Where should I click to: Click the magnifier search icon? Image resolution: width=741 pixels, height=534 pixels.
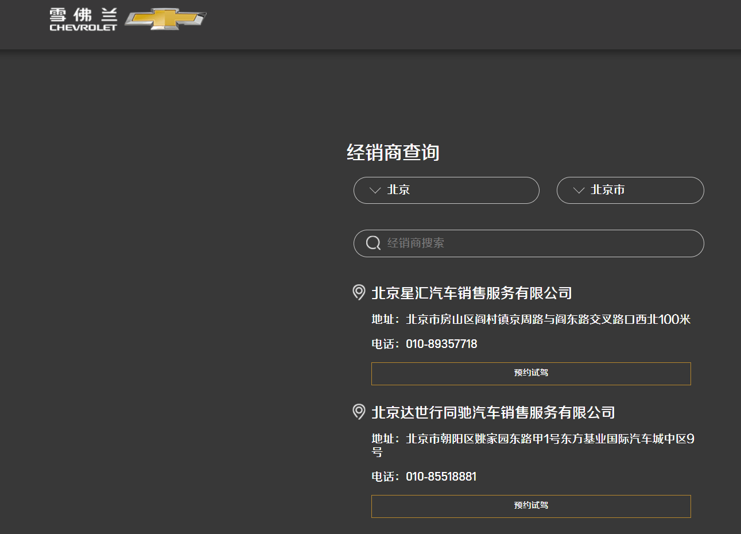374,243
